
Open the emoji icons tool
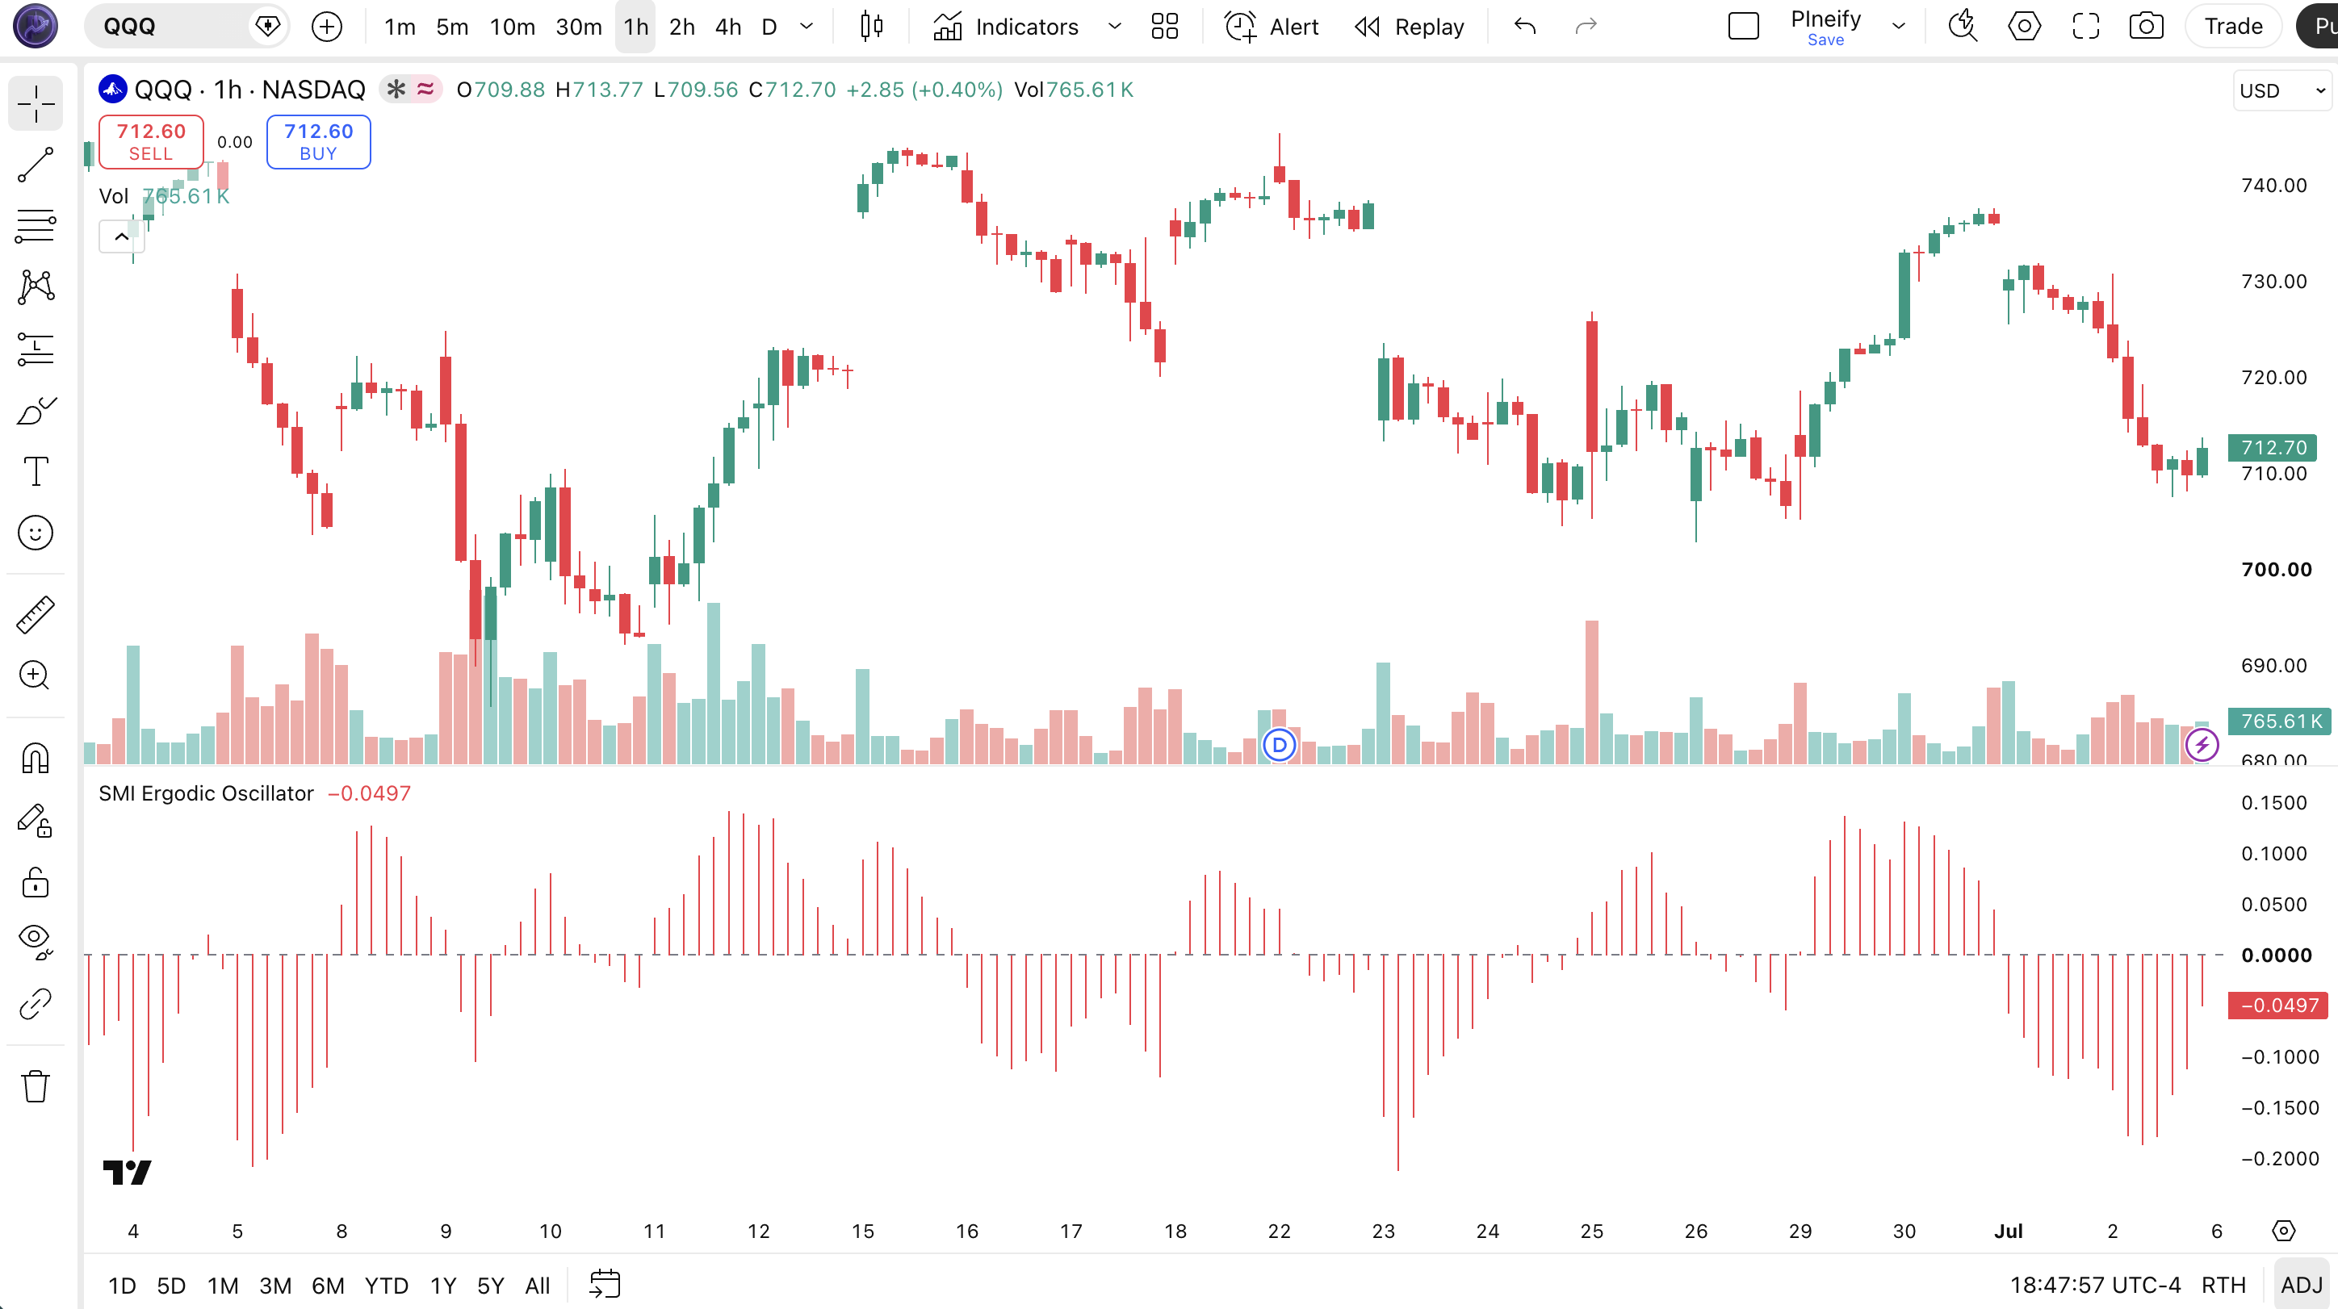point(36,533)
